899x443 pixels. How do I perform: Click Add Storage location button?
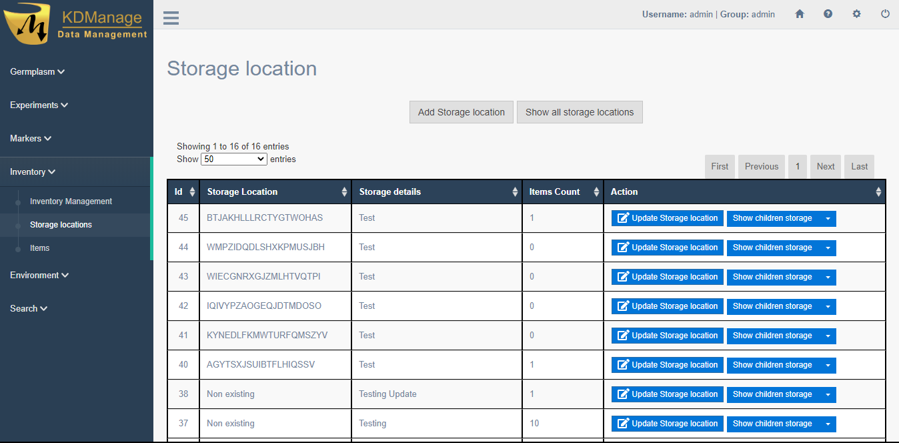tap(461, 112)
